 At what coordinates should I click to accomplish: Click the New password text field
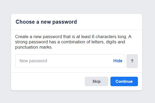tap(70, 61)
